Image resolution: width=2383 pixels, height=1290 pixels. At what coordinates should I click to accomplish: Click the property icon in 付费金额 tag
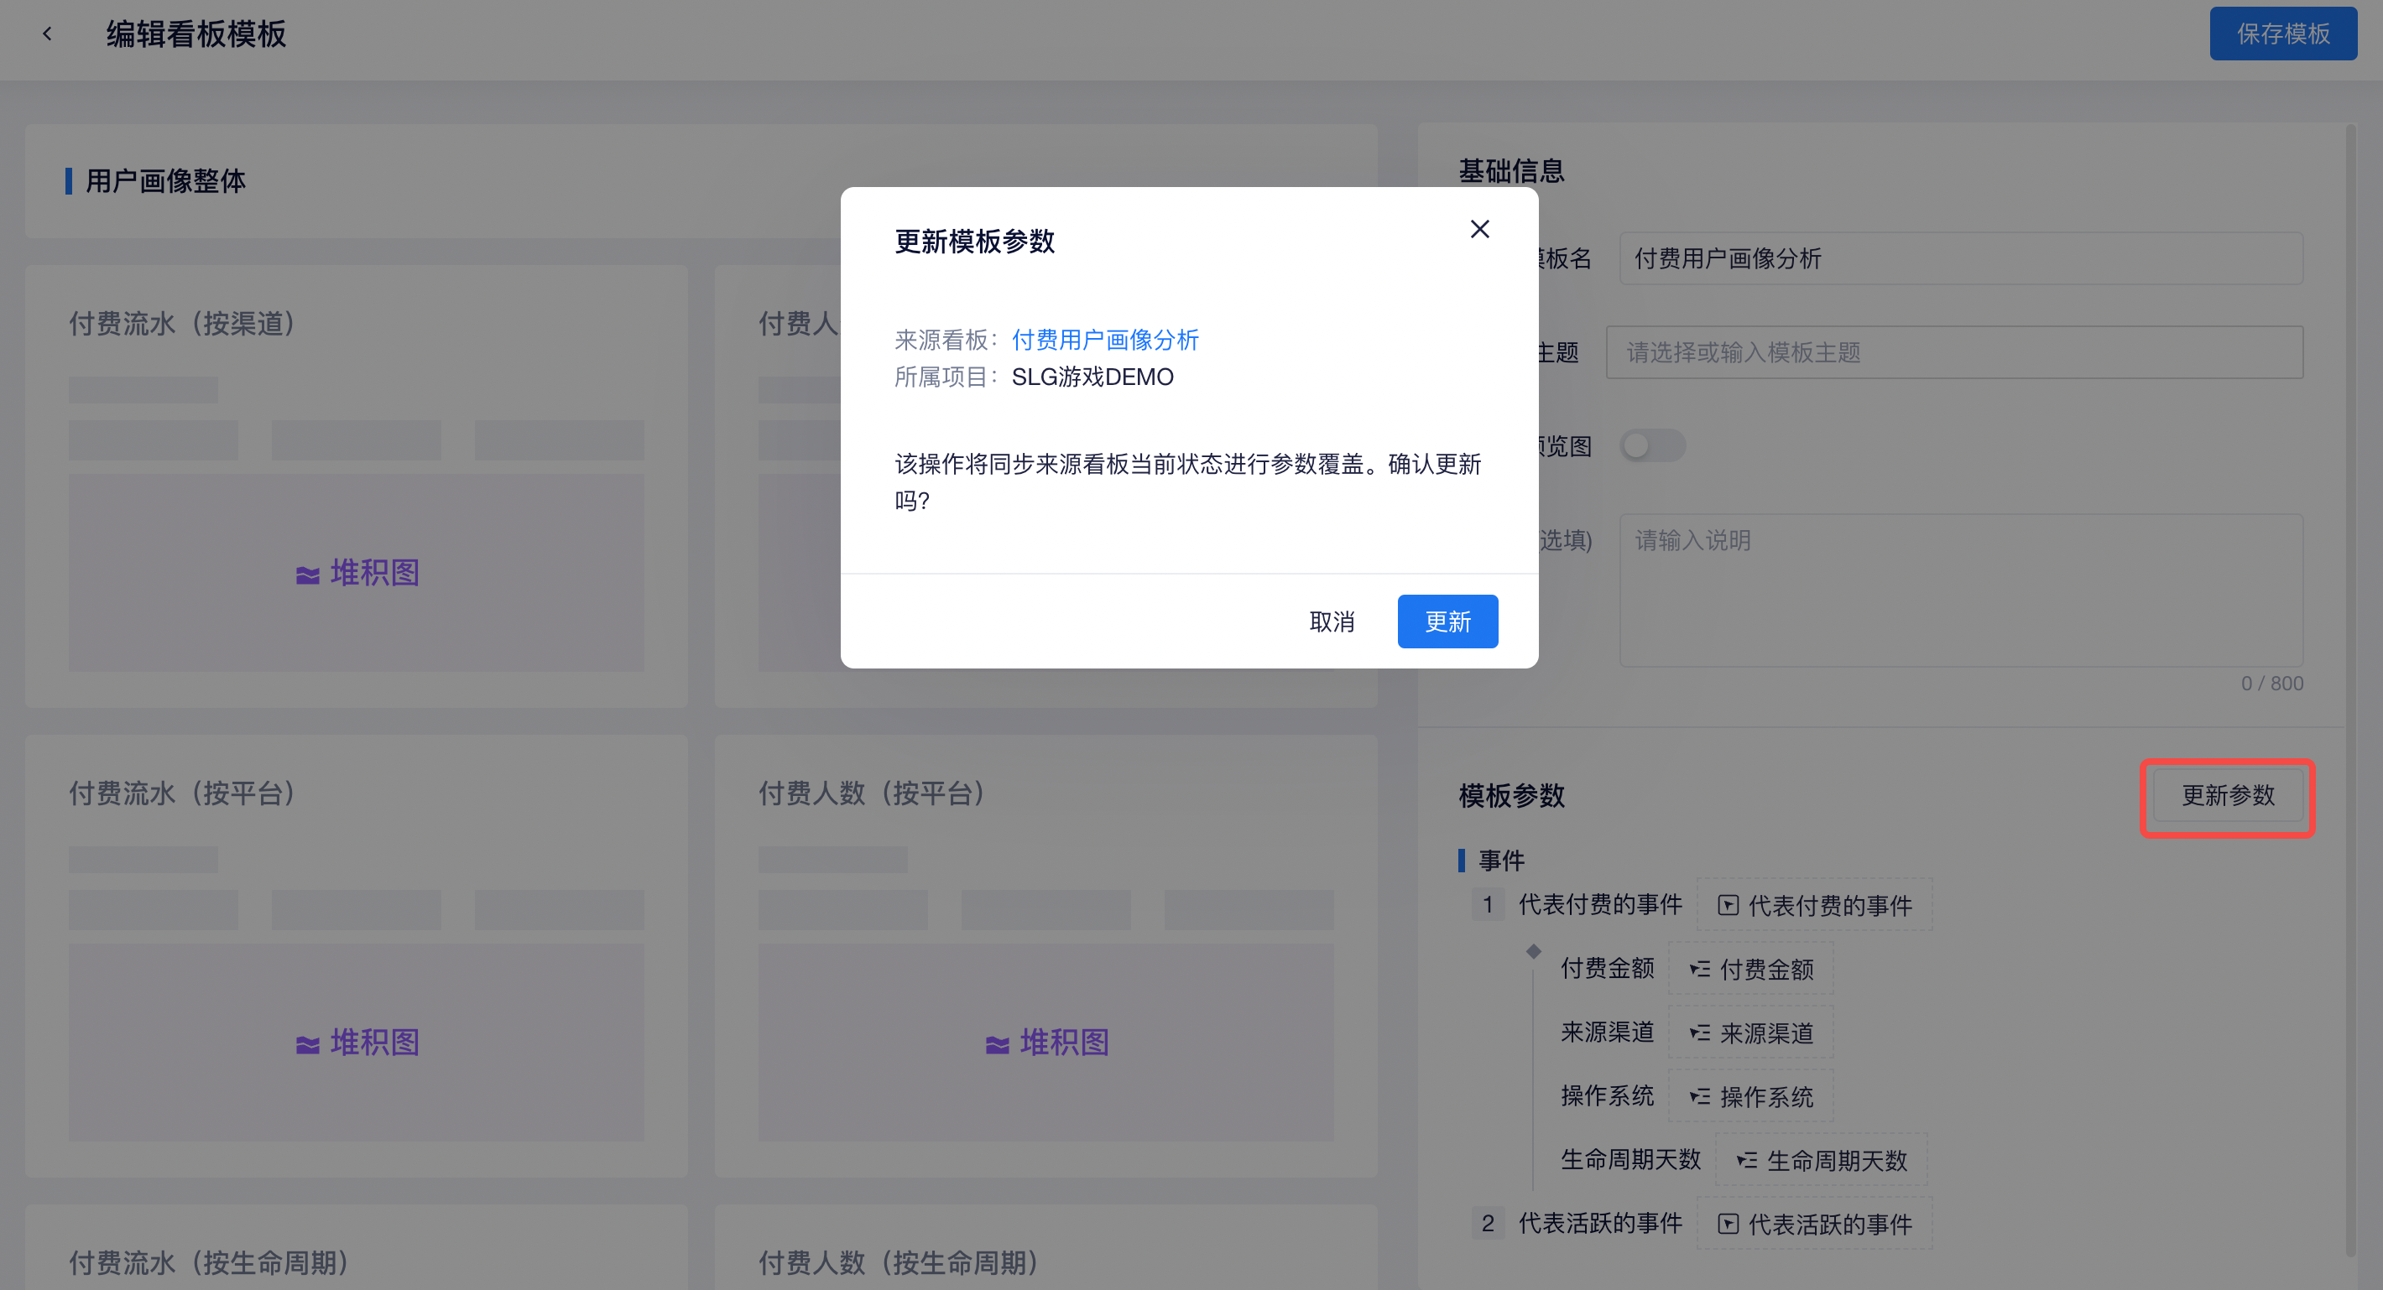[1699, 969]
